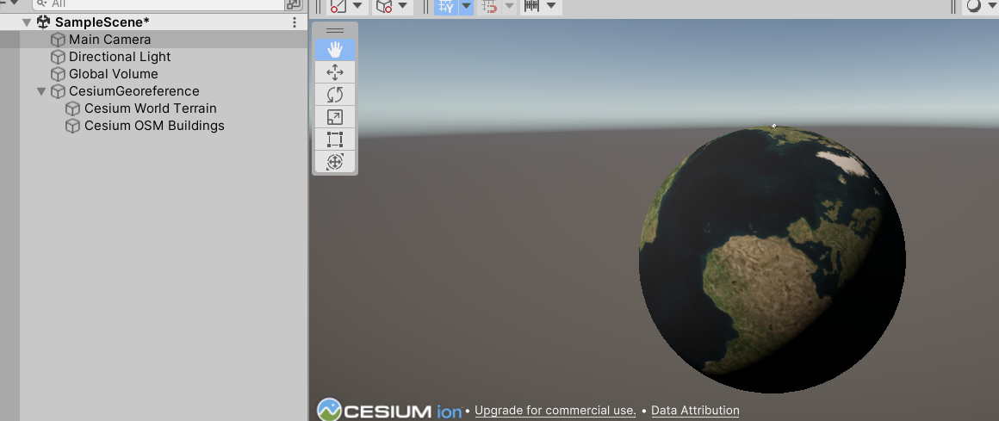Click the Cesium World Terrain cube icon
999x421 pixels.
[73, 108]
